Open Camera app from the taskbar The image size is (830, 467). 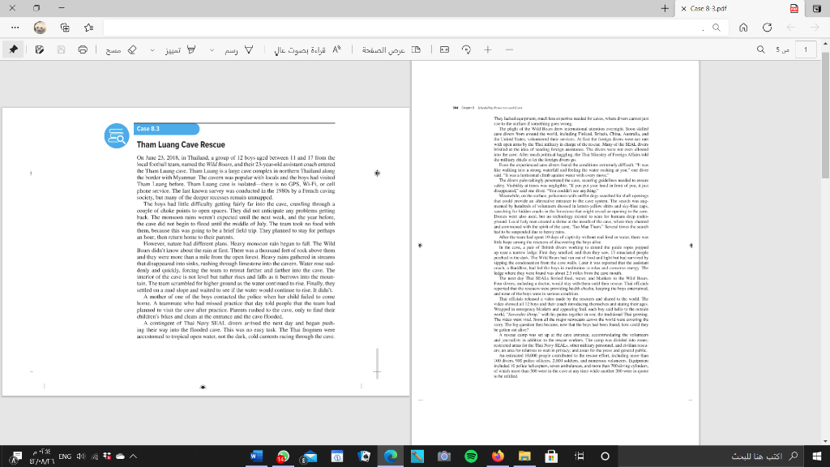tap(444, 456)
